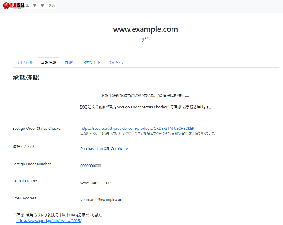The height and width of the screenshot is (225, 283).
Task: Click the キャンセル tab
Action: pyautogui.click(x=116, y=62)
